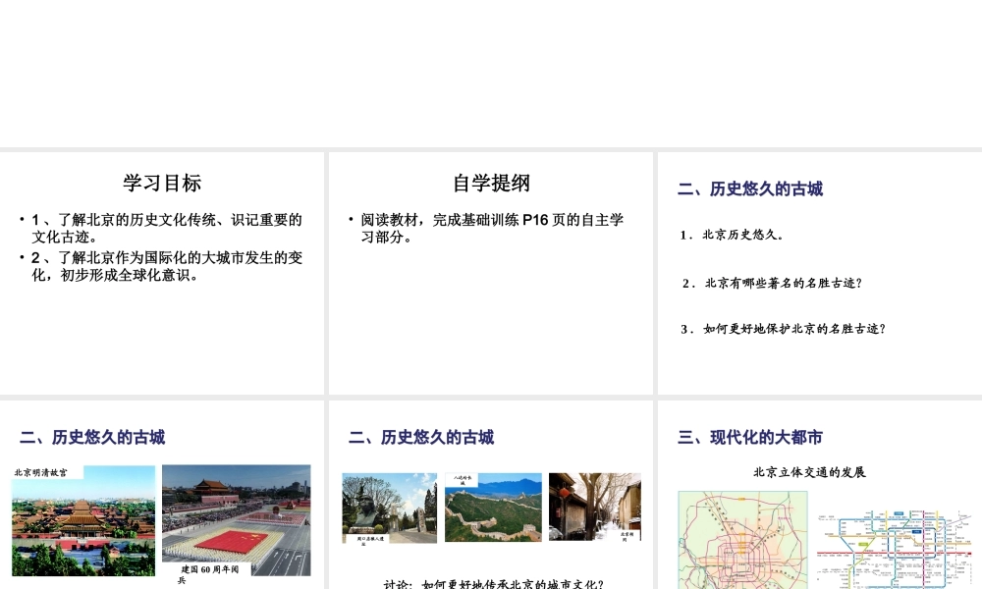
Task: Click the 讨论 discussion question text
Action: tap(493, 584)
